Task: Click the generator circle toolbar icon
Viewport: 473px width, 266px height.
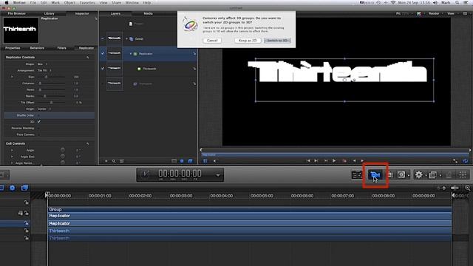Action: (401, 174)
